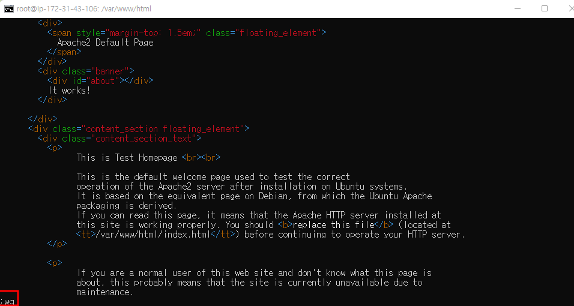The image size is (574, 306).
Task: Click the window title root@ip-172-31-43-106
Action: tap(84, 9)
